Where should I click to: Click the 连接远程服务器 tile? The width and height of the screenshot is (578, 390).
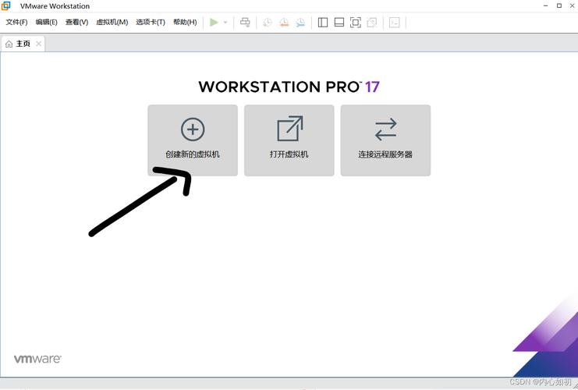pos(385,140)
